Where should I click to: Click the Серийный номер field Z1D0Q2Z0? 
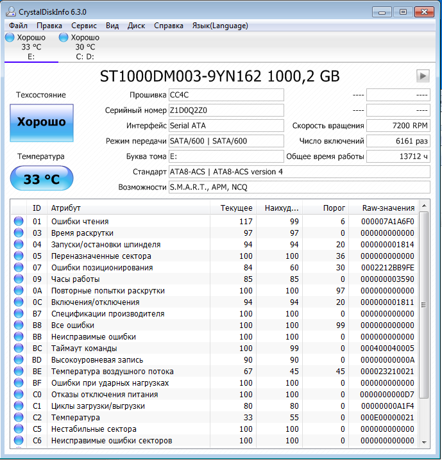click(x=226, y=110)
